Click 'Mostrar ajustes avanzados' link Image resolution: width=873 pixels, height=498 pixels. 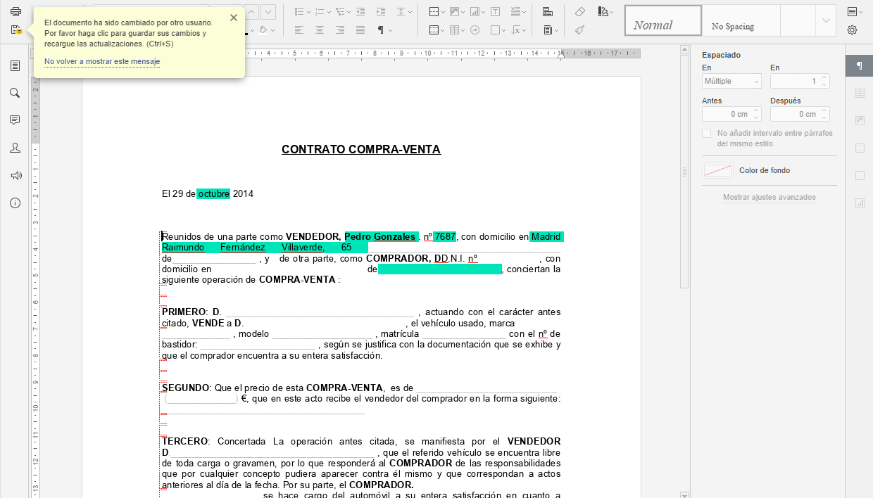770,198
